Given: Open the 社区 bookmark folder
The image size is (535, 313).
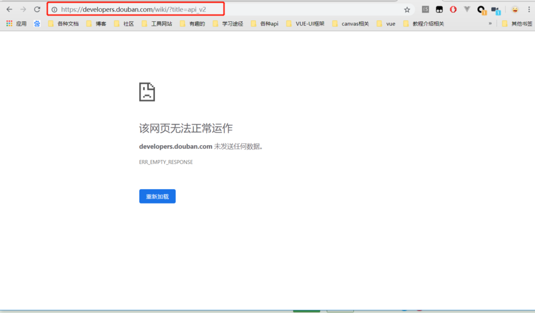Looking at the screenshot, I should (124, 24).
